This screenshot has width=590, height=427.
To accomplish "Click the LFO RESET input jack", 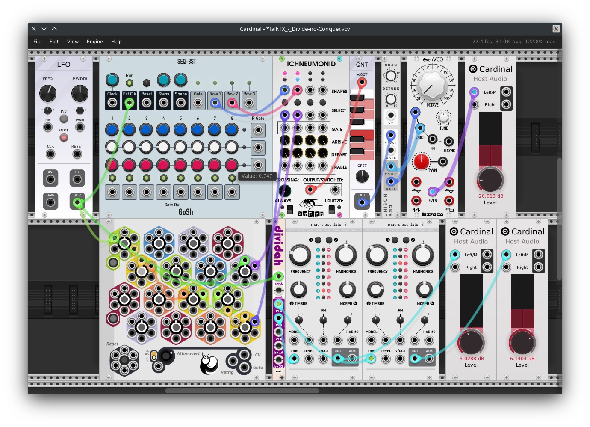I will tap(77, 154).
